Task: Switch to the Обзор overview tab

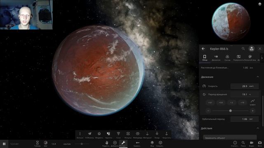Action: tap(205, 58)
